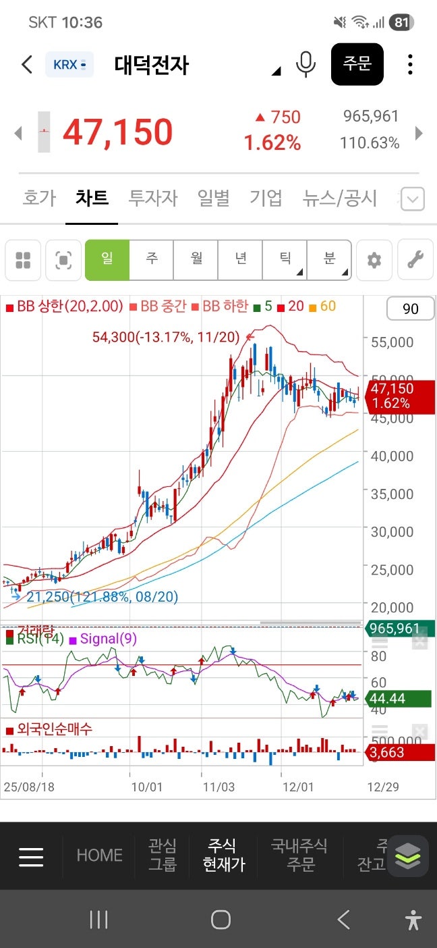Tap the RSI(14) indicator label
This screenshot has width=437, height=948.
(34, 638)
